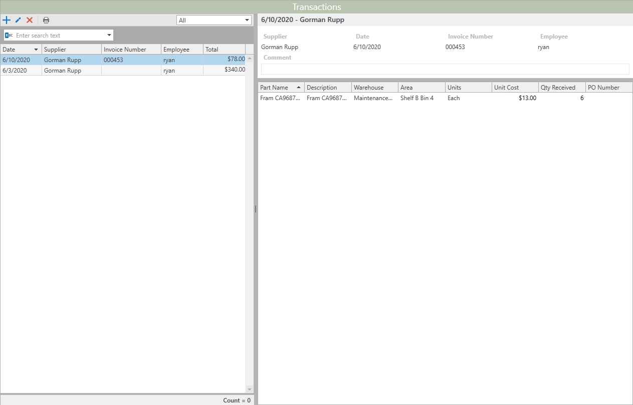Click the Fram CA9687 description cell
The image size is (633, 405).
pyautogui.click(x=328, y=98)
